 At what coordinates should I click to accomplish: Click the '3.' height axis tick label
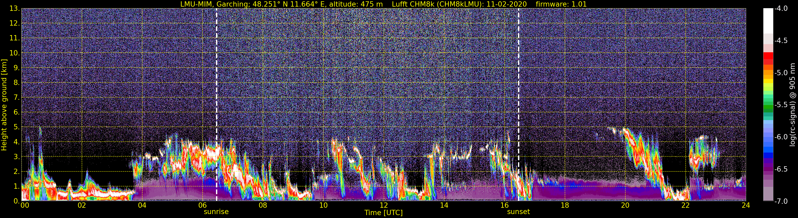(x=16, y=157)
